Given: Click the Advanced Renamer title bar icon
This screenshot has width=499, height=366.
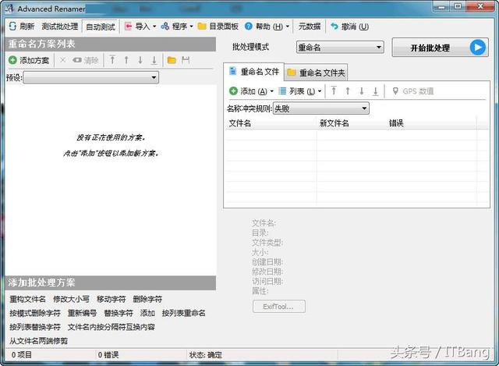Looking at the screenshot, I should pyautogui.click(x=9, y=9).
